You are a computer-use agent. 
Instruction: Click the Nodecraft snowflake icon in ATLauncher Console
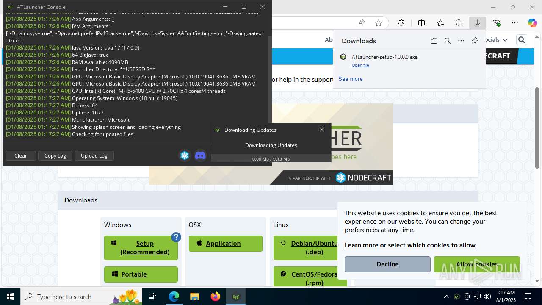[185, 155]
